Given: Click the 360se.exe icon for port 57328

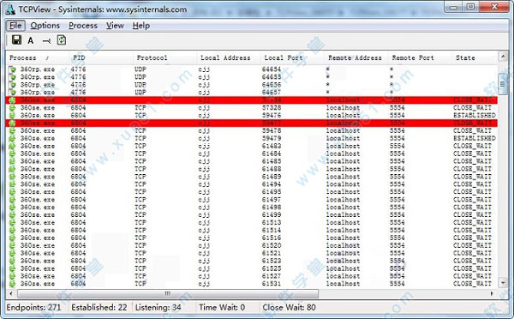Looking at the screenshot, I should (13, 108).
